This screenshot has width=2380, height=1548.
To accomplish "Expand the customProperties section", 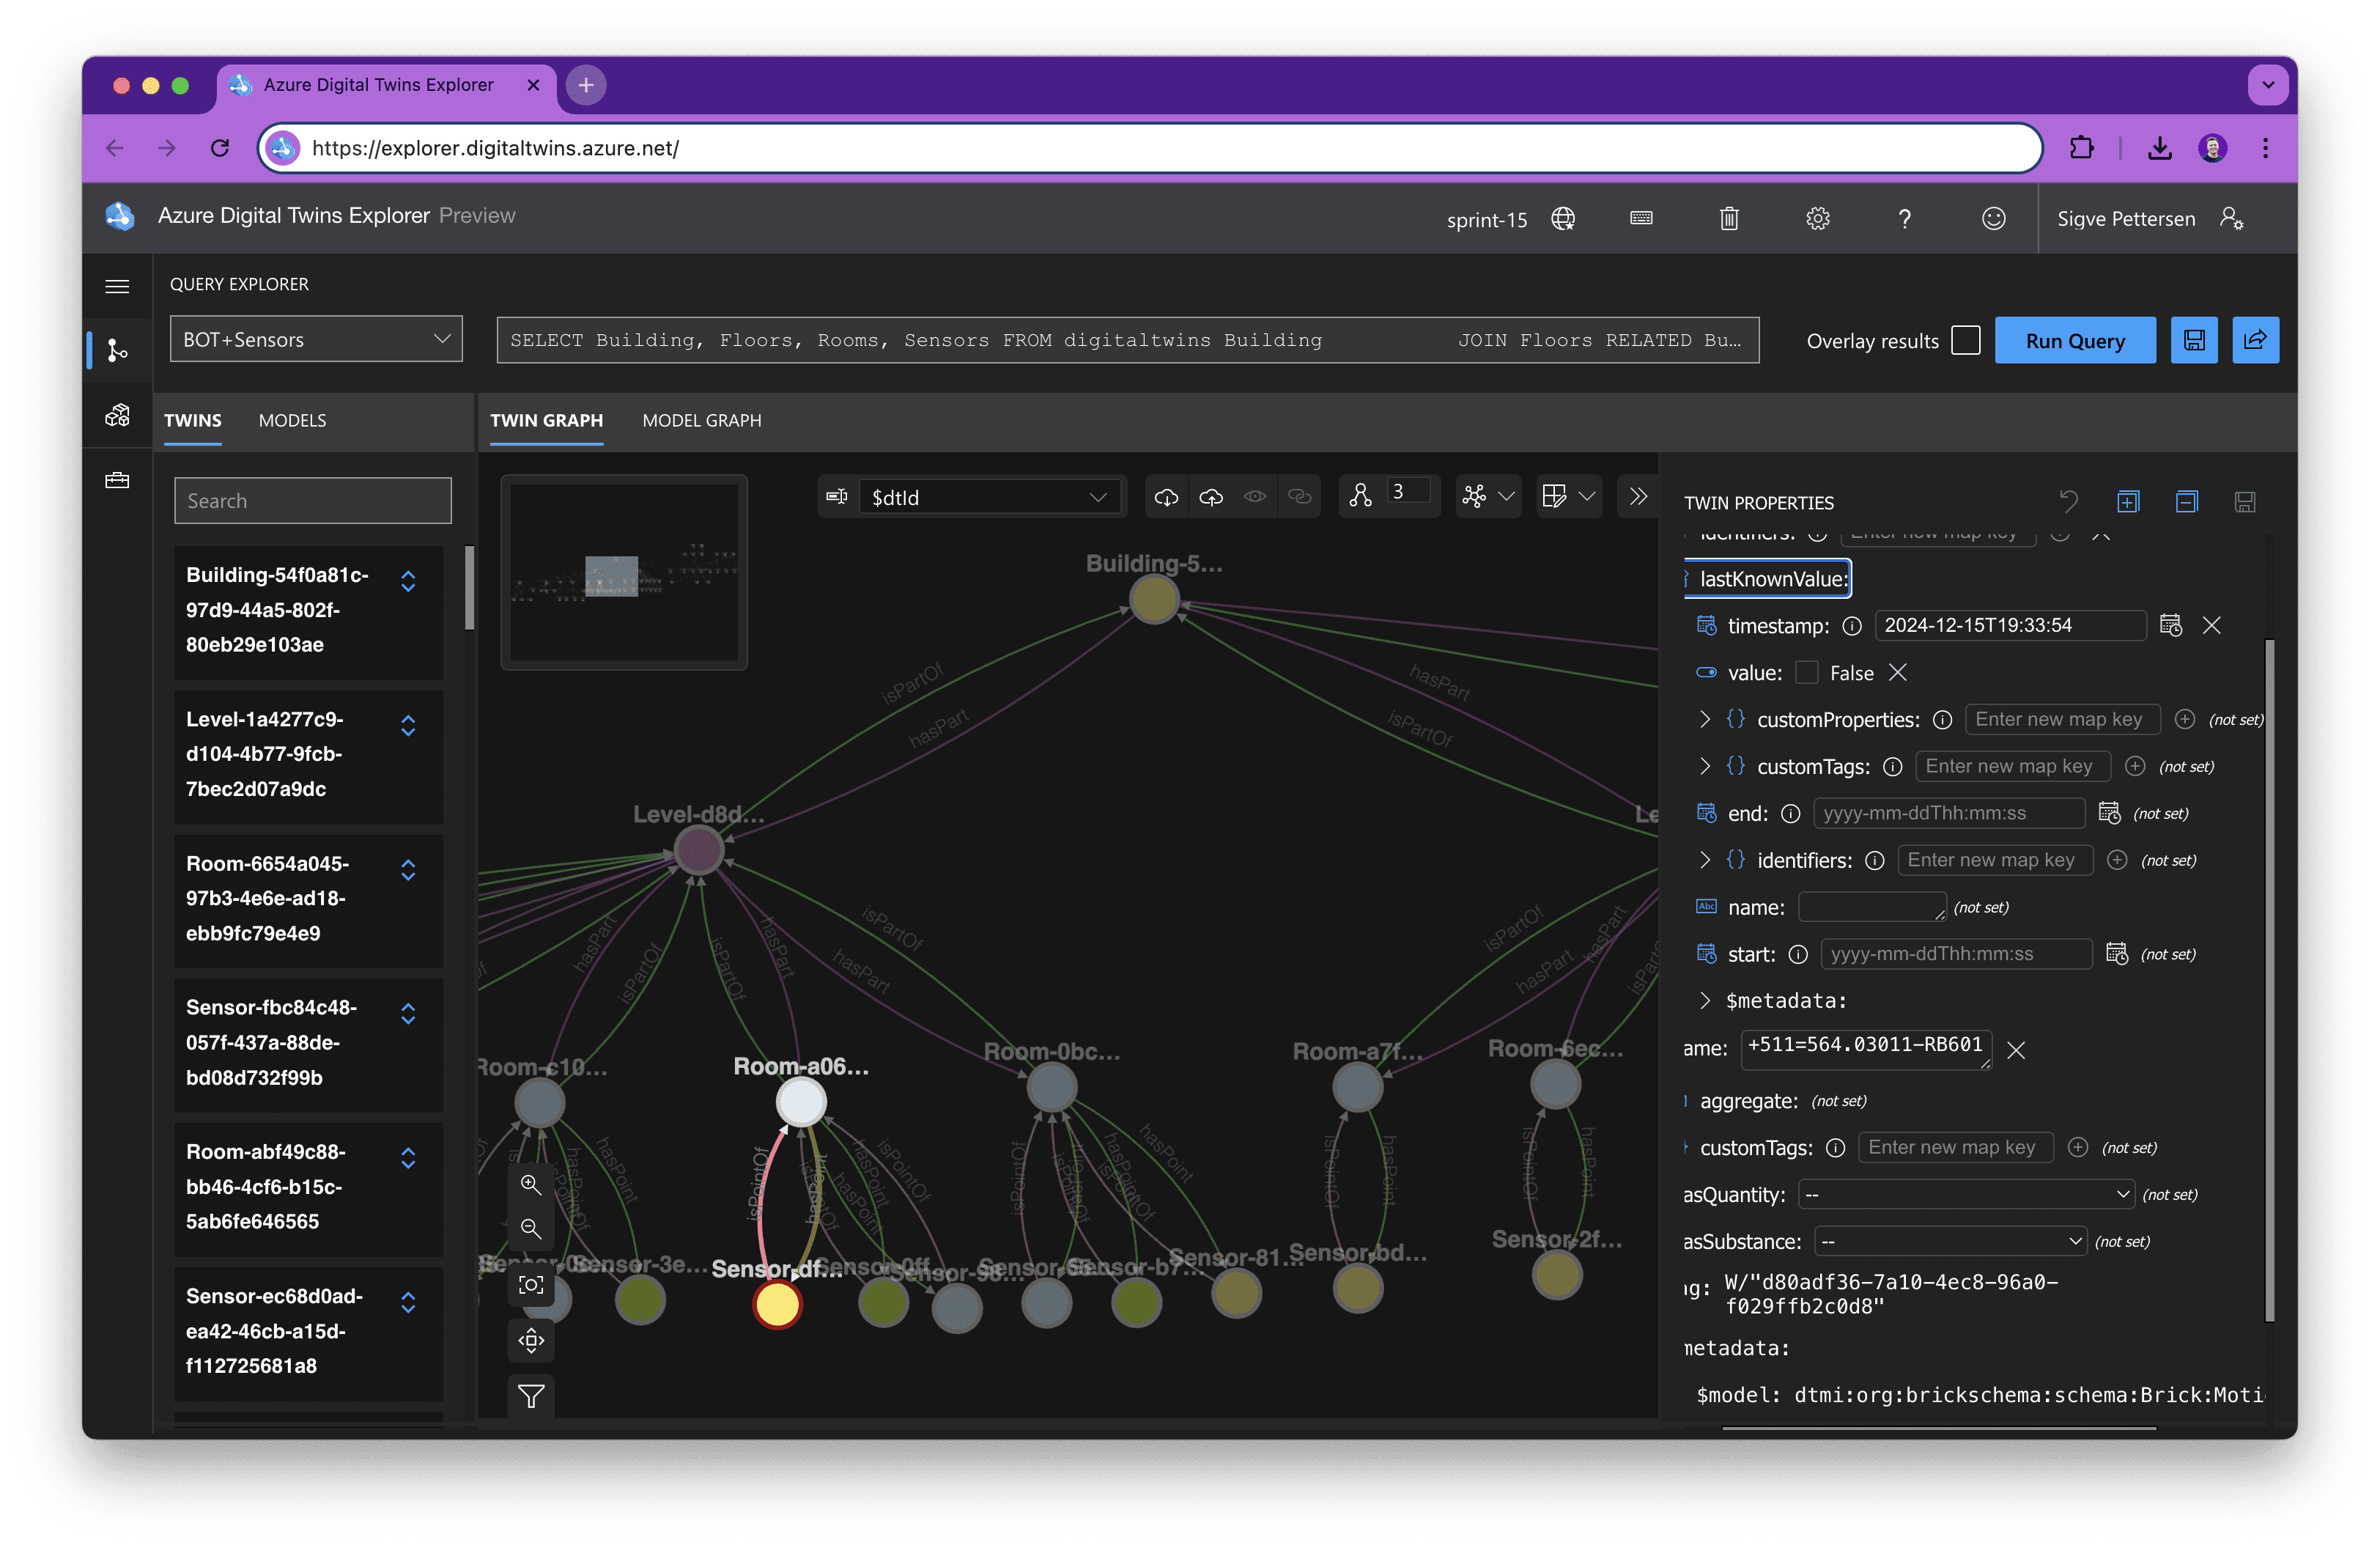I will tap(1705, 720).
